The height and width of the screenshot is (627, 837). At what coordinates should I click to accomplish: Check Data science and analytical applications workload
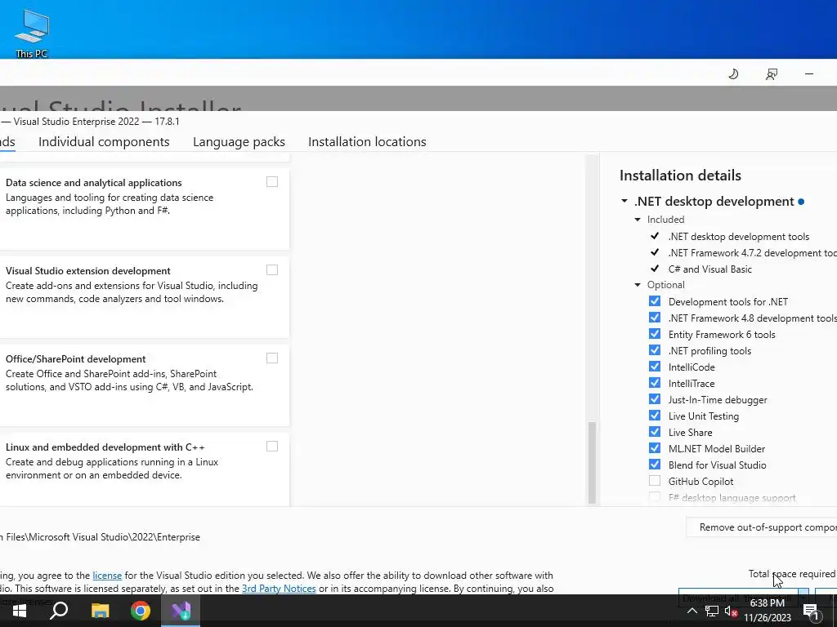272,182
